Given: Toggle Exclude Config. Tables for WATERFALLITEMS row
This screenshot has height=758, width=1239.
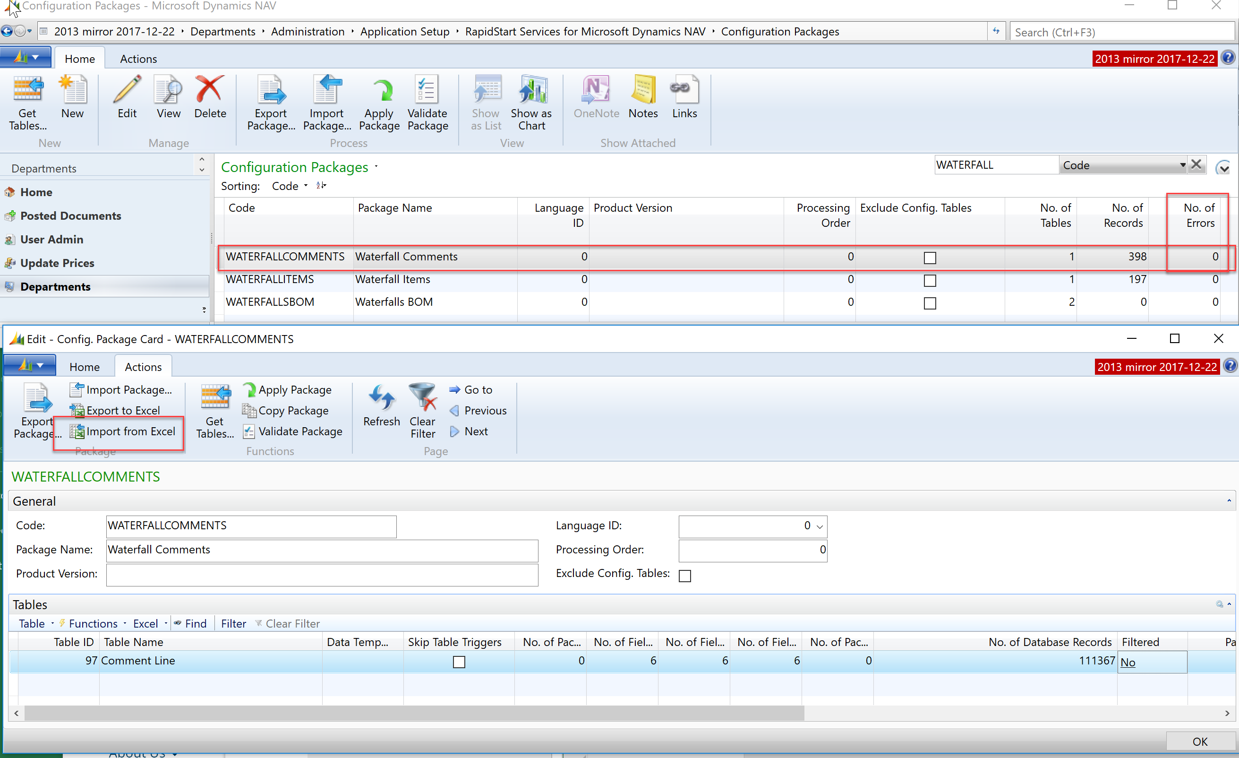Looking at the screenshot, I should point(930,280).
